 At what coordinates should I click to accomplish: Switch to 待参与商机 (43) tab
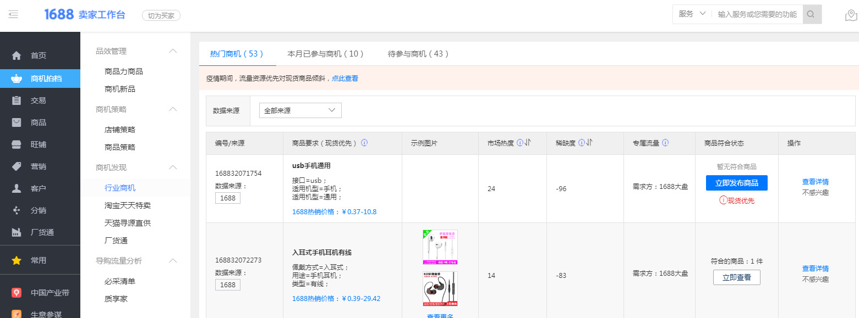click(418, 54)
